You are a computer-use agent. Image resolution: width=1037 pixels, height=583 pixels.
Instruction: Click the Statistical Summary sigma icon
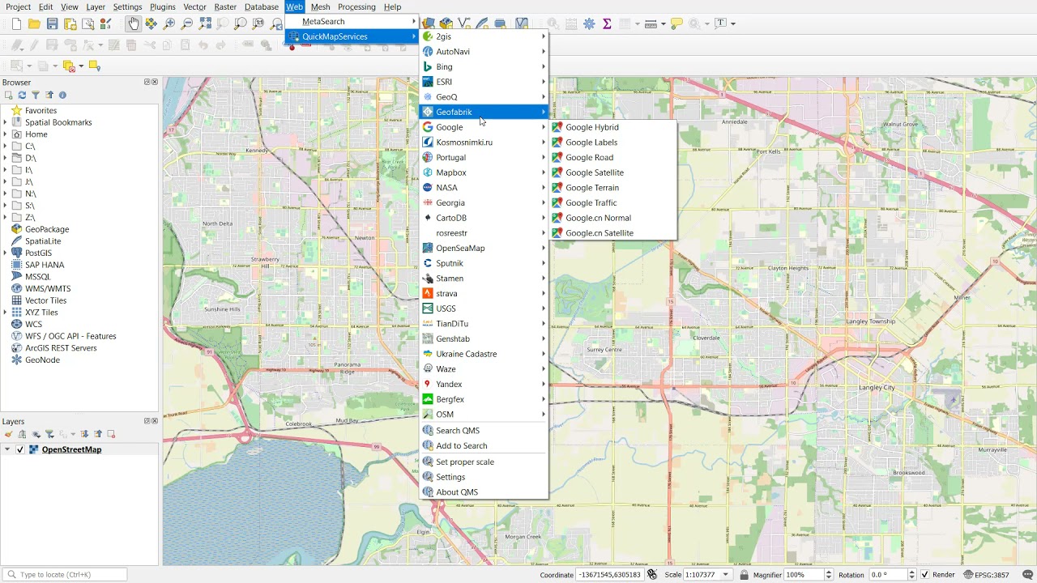tap(607, 23)
